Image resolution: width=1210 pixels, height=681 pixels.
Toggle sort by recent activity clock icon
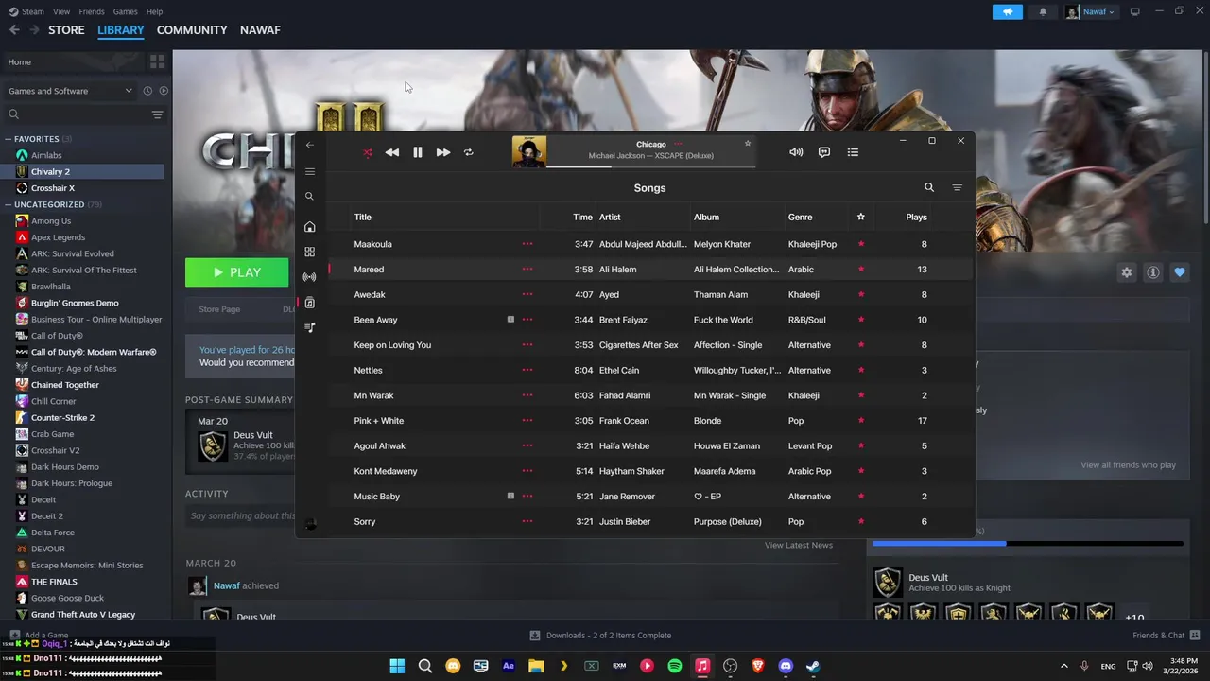(147, 91)
